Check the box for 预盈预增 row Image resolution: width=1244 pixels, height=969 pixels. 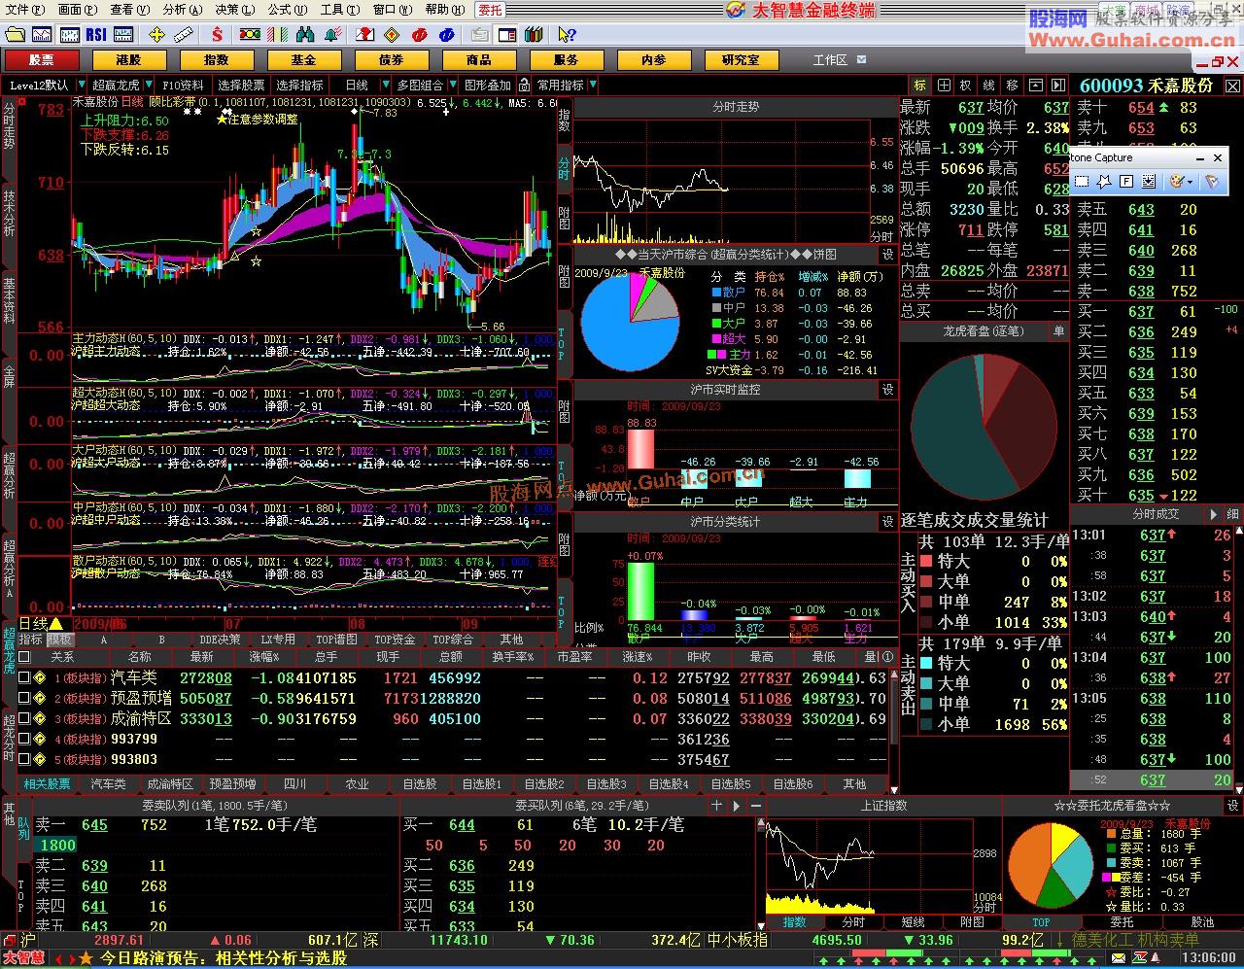24,699
